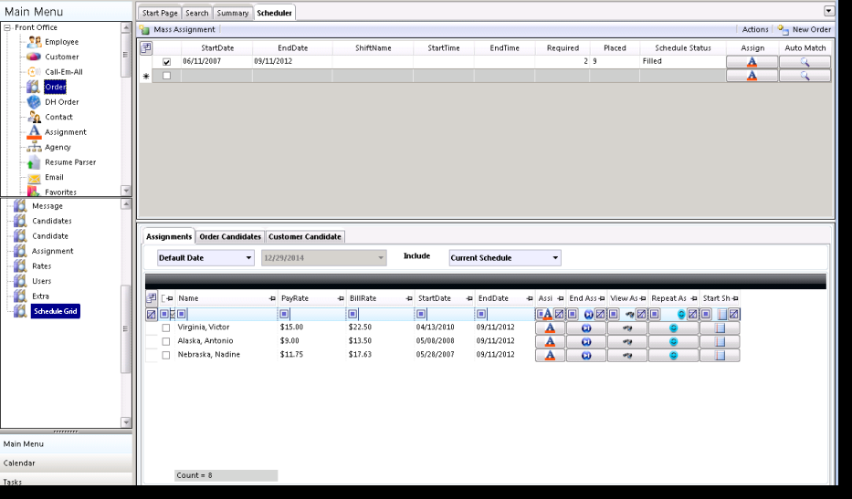
Task: Check the empty new schedule row checkbox
Action: (167, 76)
